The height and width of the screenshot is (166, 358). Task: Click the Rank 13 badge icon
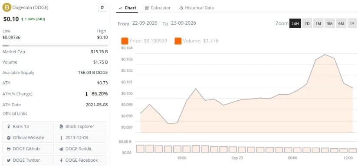click(x=9, y=126)
